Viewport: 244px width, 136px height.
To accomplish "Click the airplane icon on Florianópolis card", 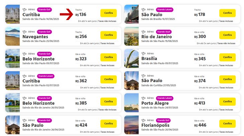I will click(x=143, y=120).
